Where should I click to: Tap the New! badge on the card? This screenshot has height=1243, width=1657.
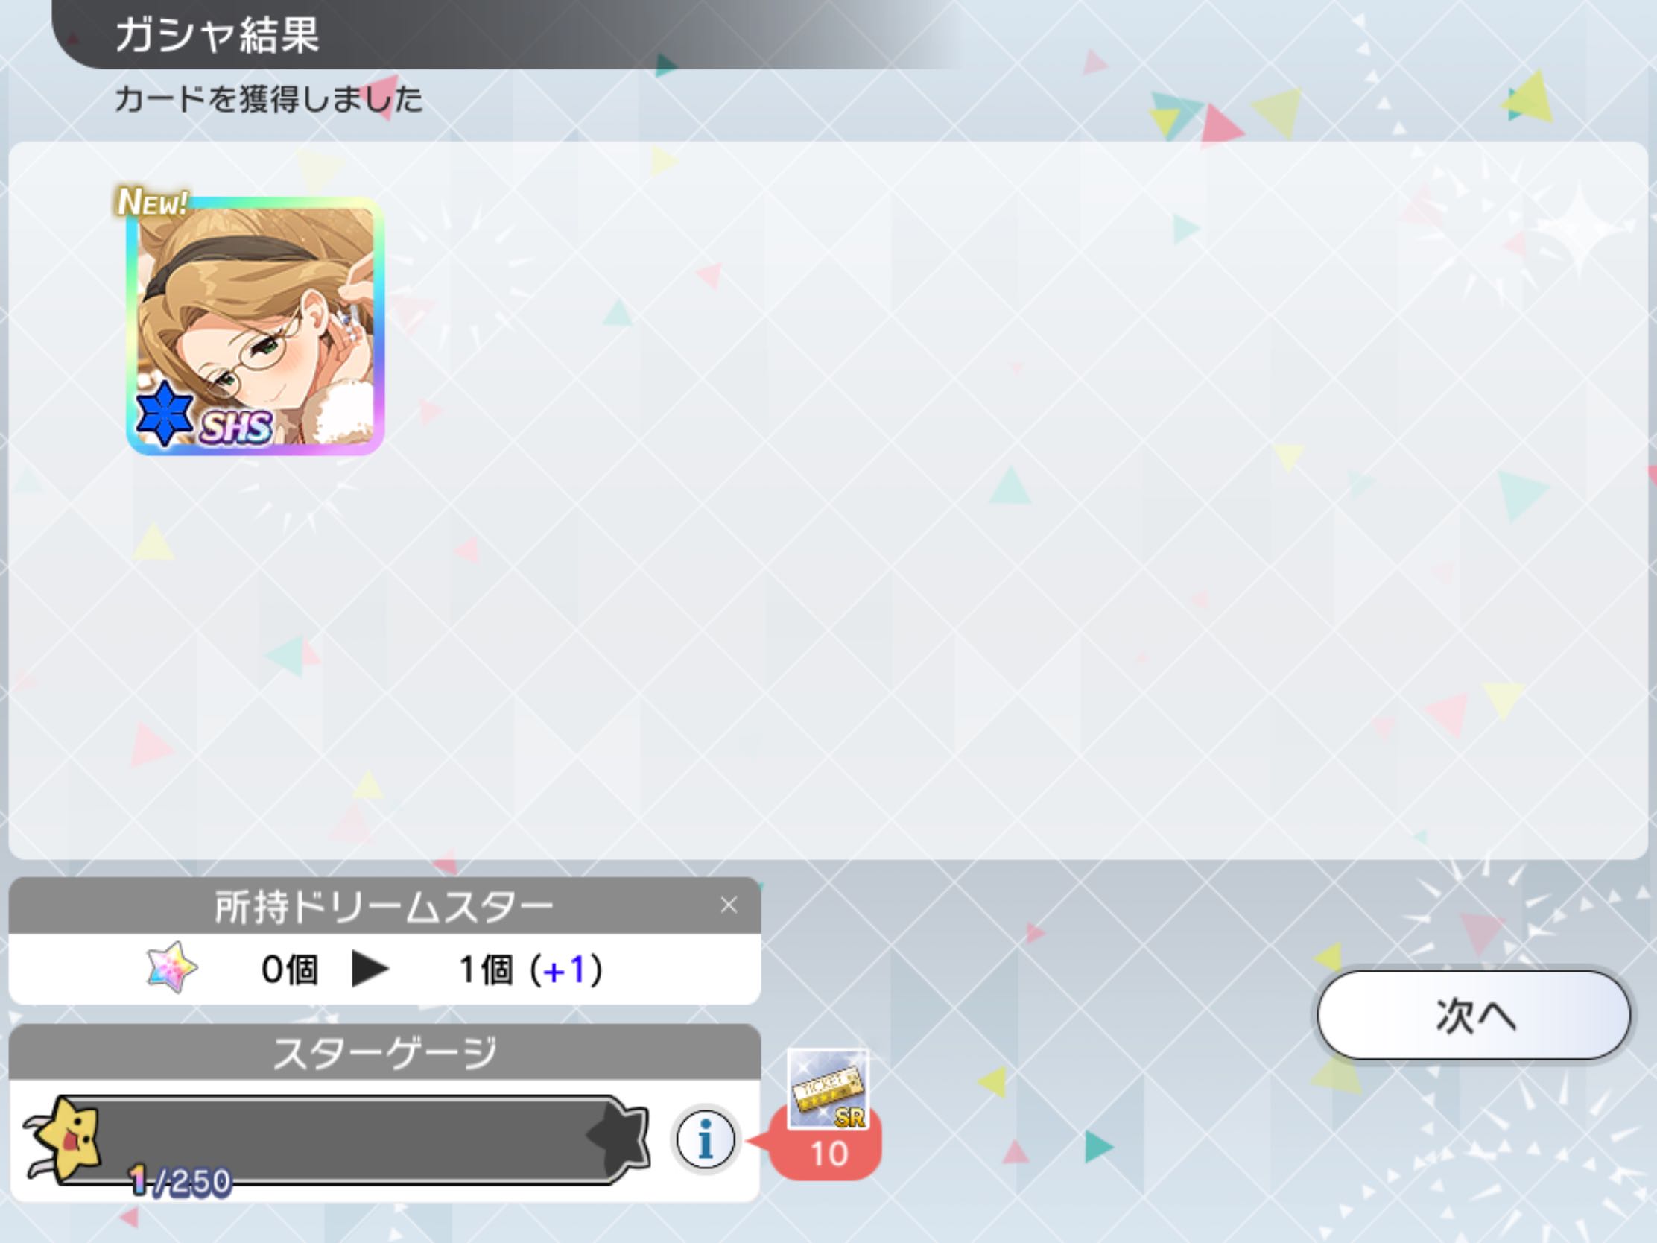pos(153,201)
